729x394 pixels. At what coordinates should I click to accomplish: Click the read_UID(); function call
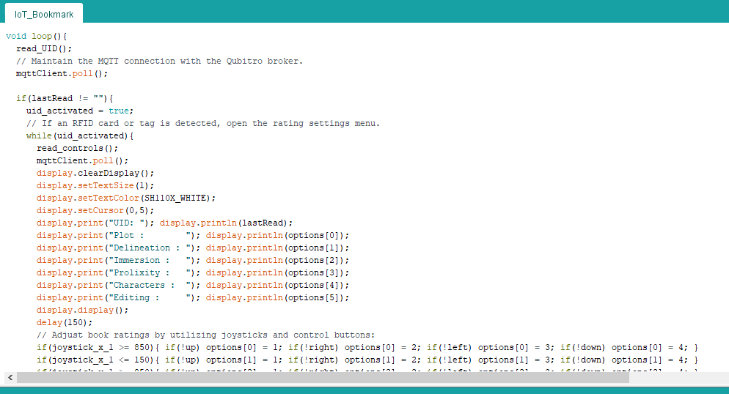click(44, 48)
